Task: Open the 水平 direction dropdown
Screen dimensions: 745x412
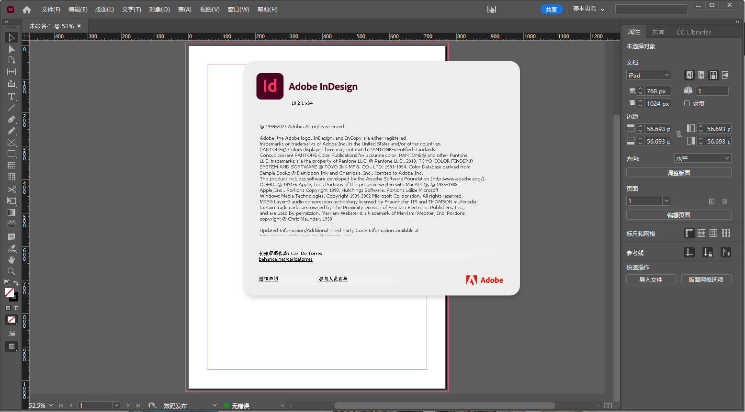Action: point(703,158)
